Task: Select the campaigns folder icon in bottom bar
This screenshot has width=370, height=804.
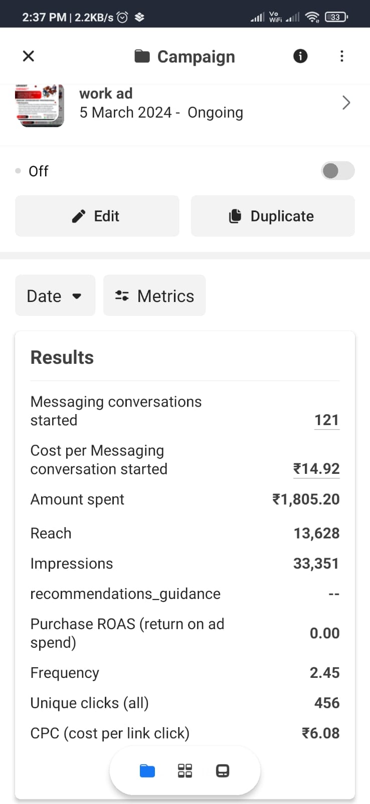Action: [x=147, y=771]
